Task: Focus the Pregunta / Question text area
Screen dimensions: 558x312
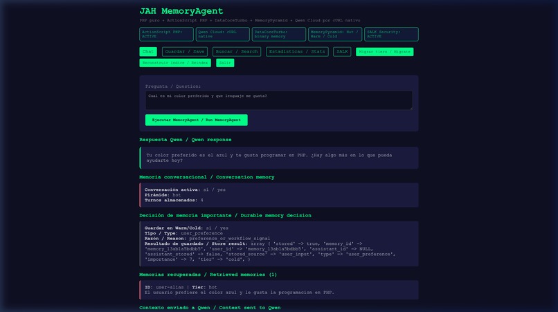Action: [x=279, y=100]
